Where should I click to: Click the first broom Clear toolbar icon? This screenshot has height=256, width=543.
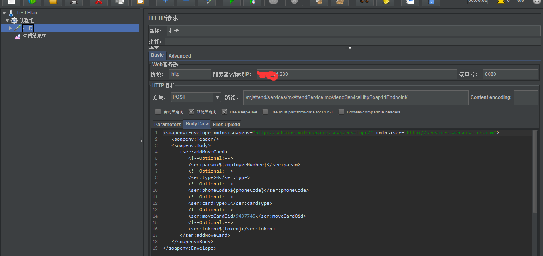pyautogui.click(x=319, y=2)
